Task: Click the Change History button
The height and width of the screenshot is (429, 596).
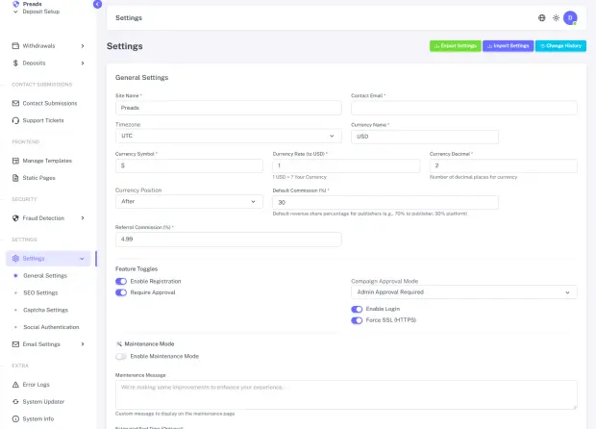Action: [560, 46]
